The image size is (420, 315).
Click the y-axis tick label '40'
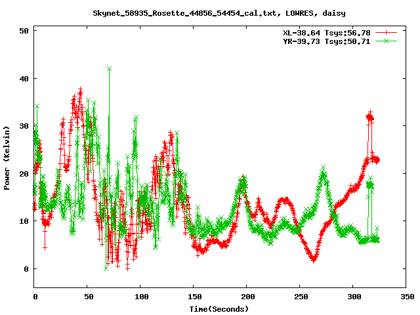pyautogui.click(x=24, y=79)
